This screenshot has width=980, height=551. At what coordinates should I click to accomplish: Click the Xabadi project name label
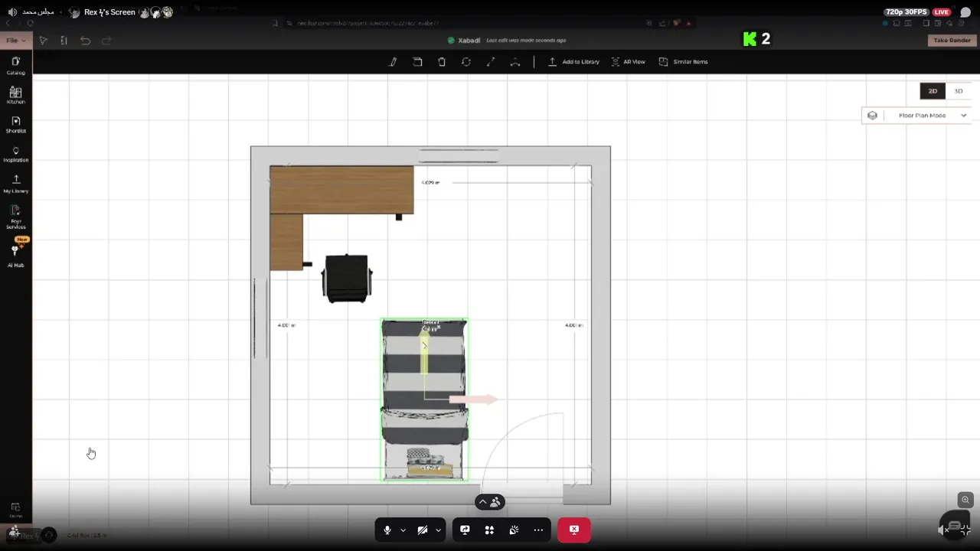click(469, 41)
